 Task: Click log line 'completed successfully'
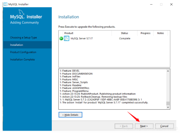point(104,102)
